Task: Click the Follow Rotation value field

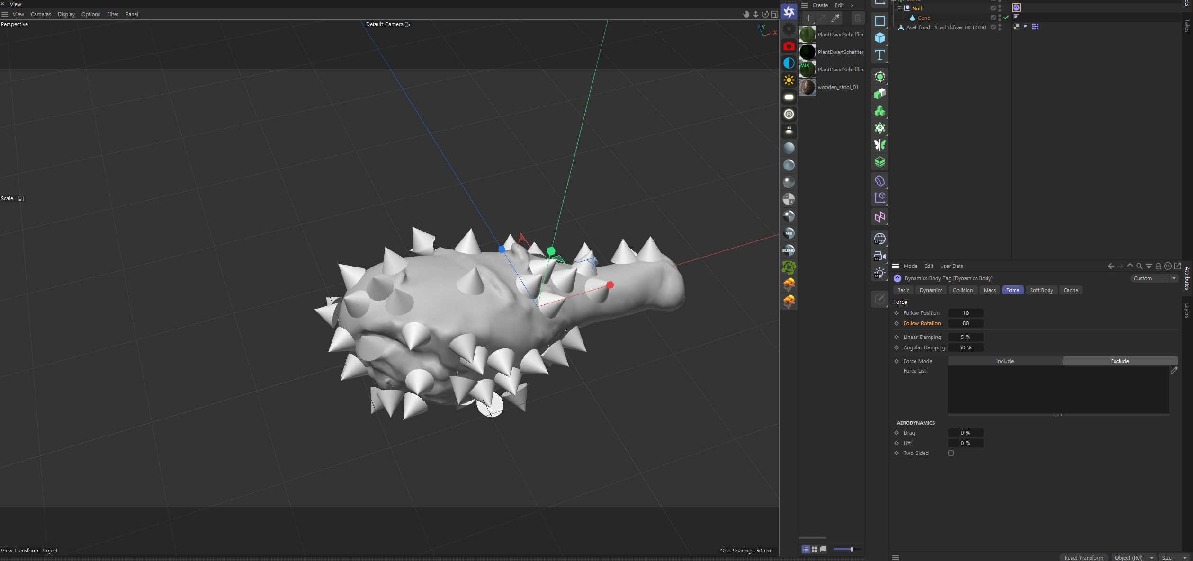Action: pos(966,323)
